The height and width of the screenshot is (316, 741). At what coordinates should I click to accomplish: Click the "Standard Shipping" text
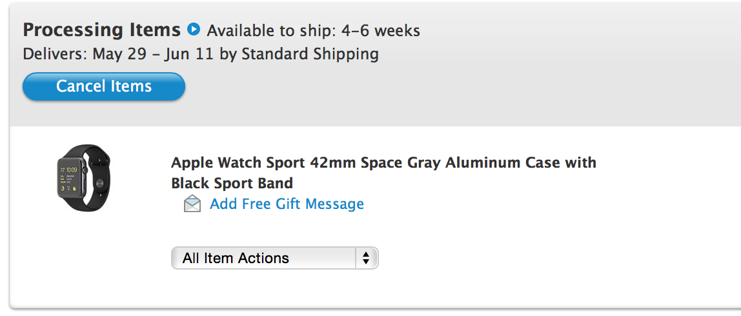[x=310, y=54]
